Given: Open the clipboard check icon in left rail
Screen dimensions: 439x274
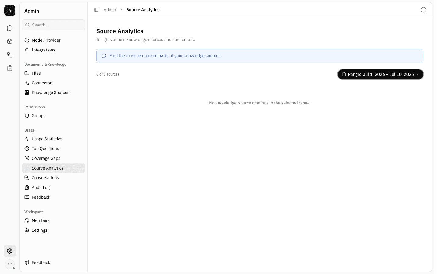Looking at the screenshot, I should click(x=10, y=68).
